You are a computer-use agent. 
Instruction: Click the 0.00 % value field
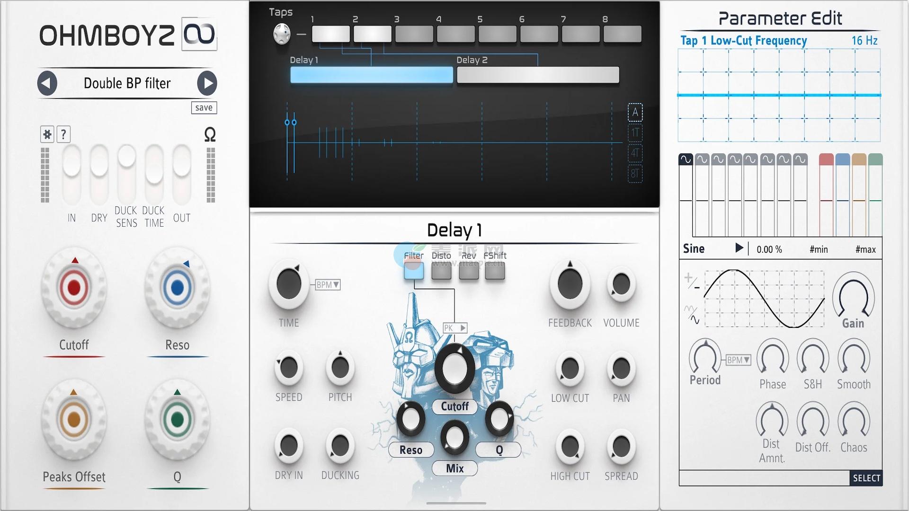pyautogui.click(x=769, y=249)
